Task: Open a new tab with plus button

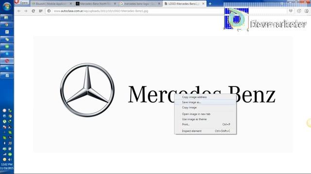Action: [x=210, y=4]
